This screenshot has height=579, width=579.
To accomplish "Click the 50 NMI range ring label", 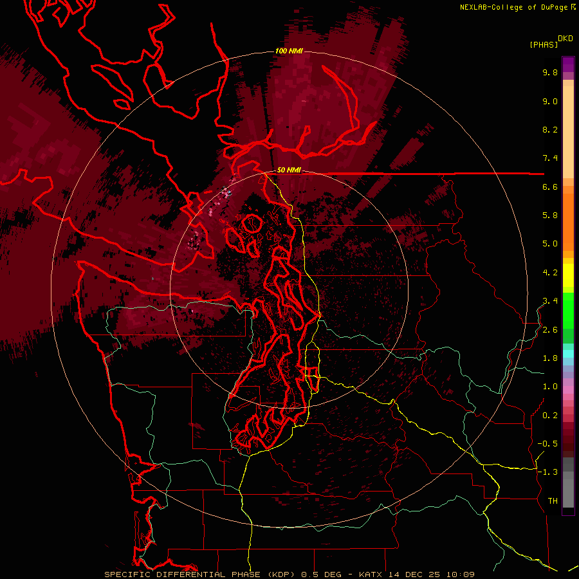I will [289, 170].
